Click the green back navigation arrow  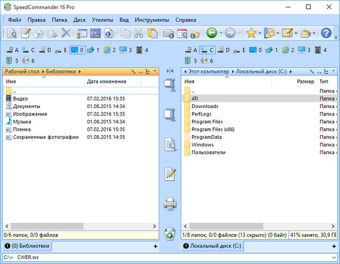(x=211, y=33)
